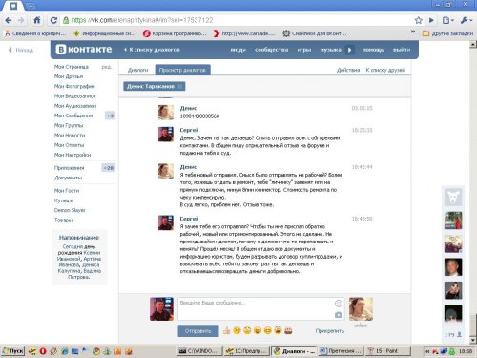The image size is (477, 358).
Task: Click the page vertical scrollbar
Action: pyautogui.click(x=473, y=193)
